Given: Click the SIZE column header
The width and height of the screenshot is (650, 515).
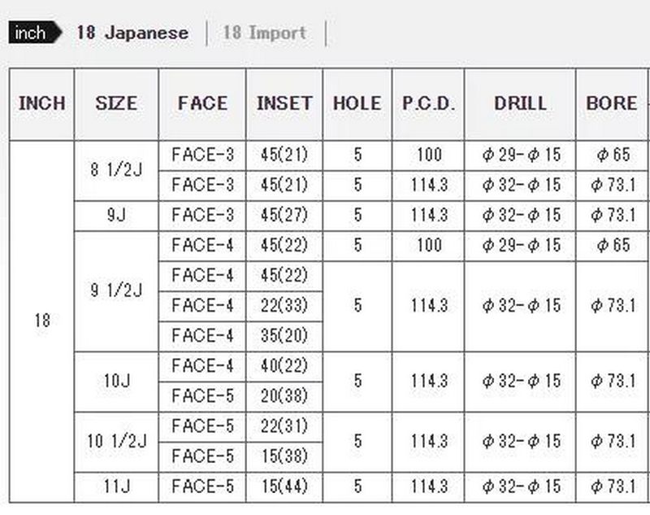Looking at the screenshot, I should pos(116,104).
